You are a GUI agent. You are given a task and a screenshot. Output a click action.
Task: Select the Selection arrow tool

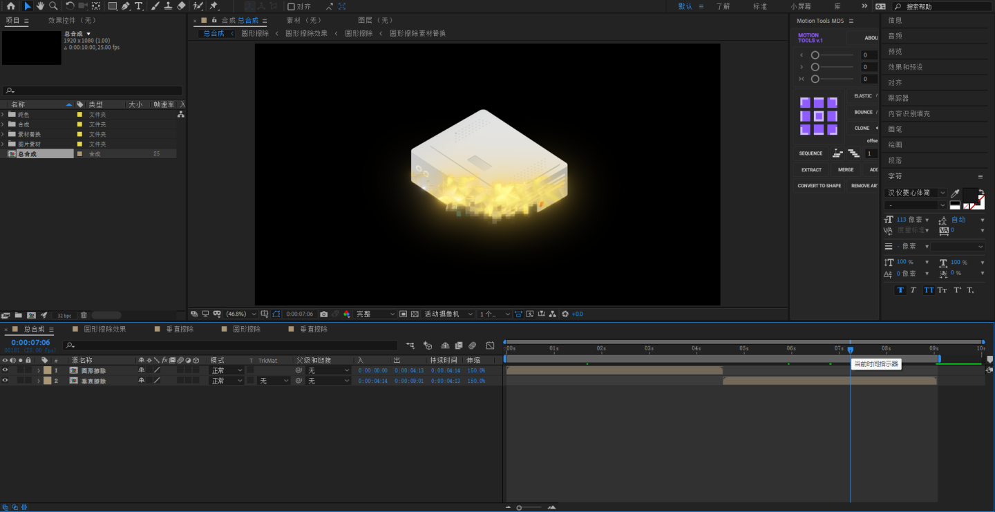(x=28, y=6)
